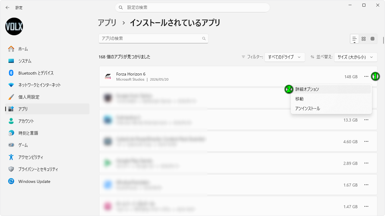Click the プライバシーとセキュリティ shield icon

coord(11,169)
